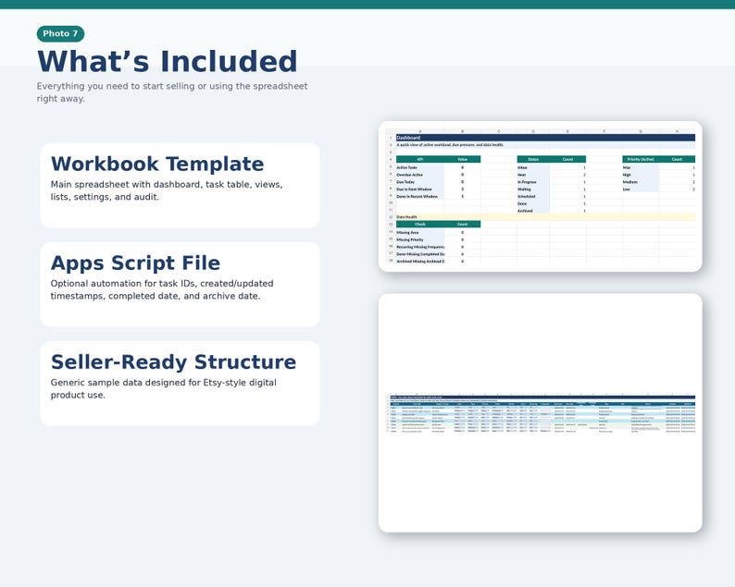Click the 'Everything you need to start selling' subtitle
This screenshot has width=735, height=587.
click(x=172, y=92)
